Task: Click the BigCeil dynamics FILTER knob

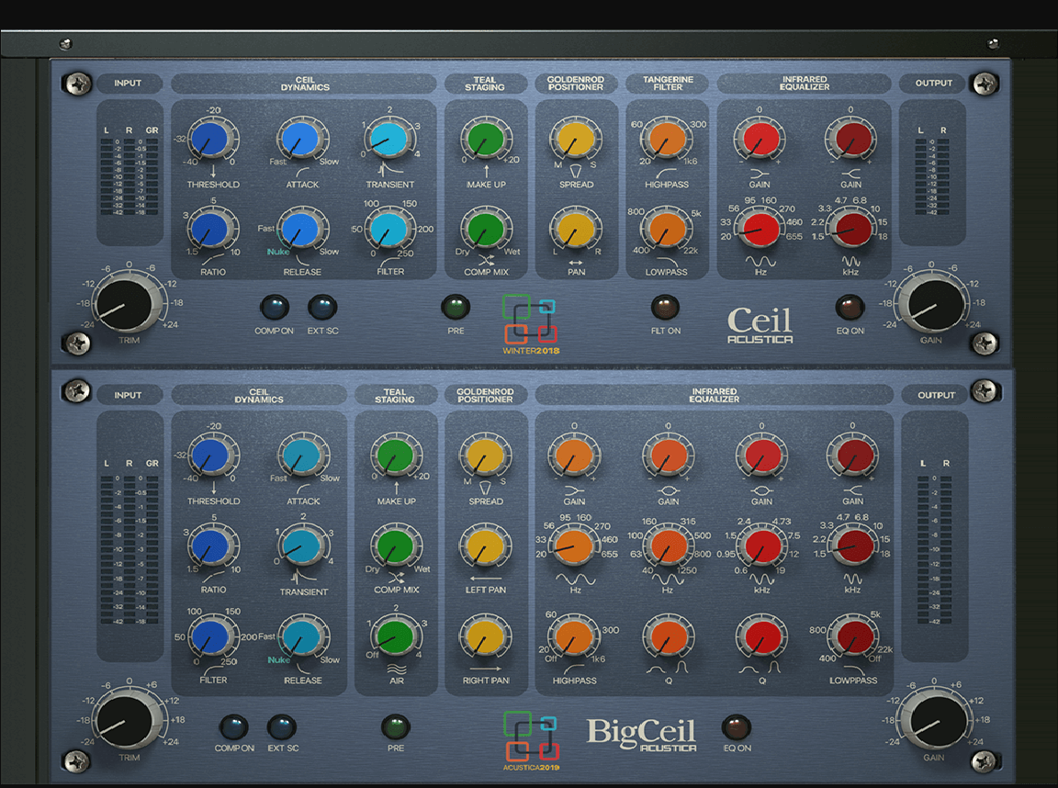Action: [x=212, y=636]
